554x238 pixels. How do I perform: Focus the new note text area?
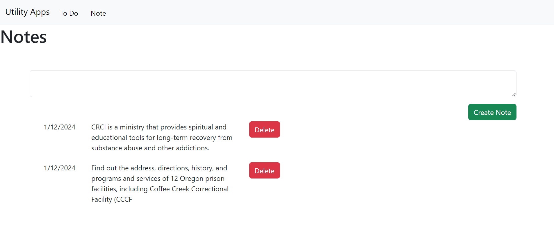click(273, 84)
